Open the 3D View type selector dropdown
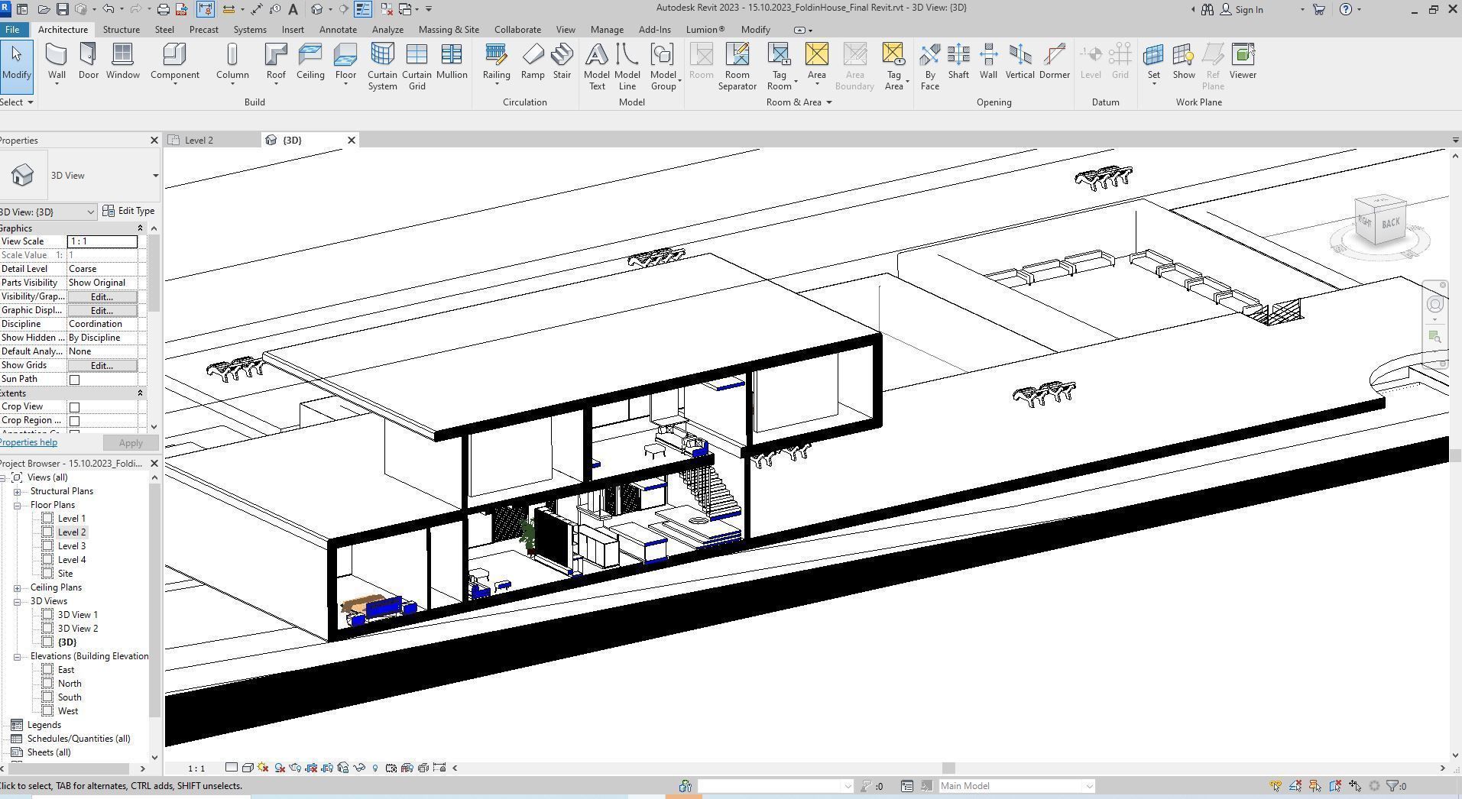 click(x=155, y=176)
